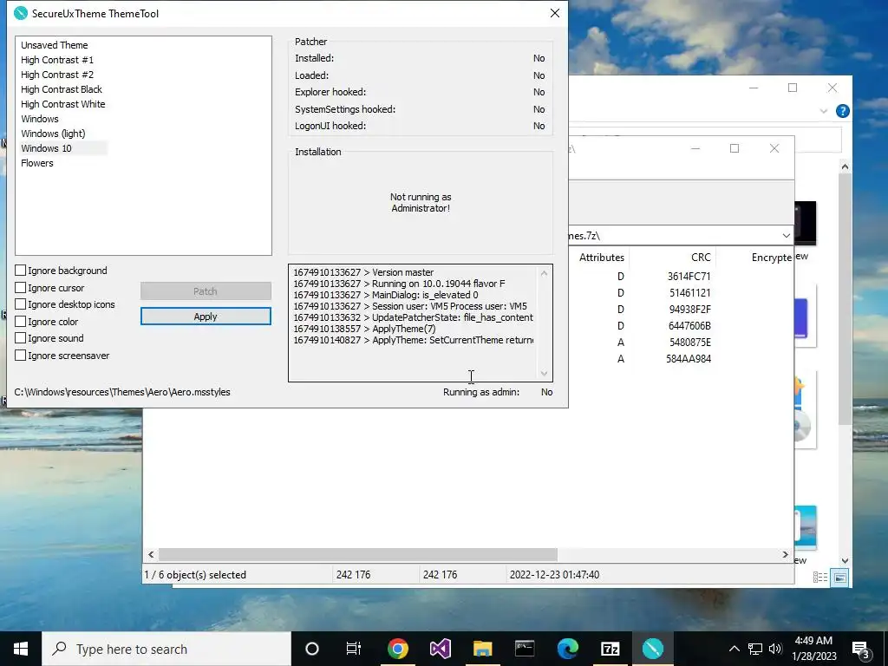
Task: Click the taskbar search box
Action: (166, 649)
